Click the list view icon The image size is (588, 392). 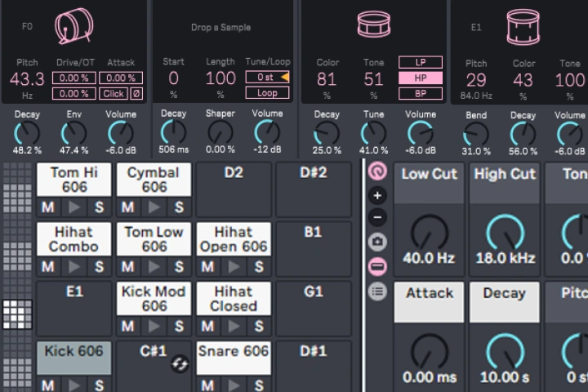(x=377, y=292)
